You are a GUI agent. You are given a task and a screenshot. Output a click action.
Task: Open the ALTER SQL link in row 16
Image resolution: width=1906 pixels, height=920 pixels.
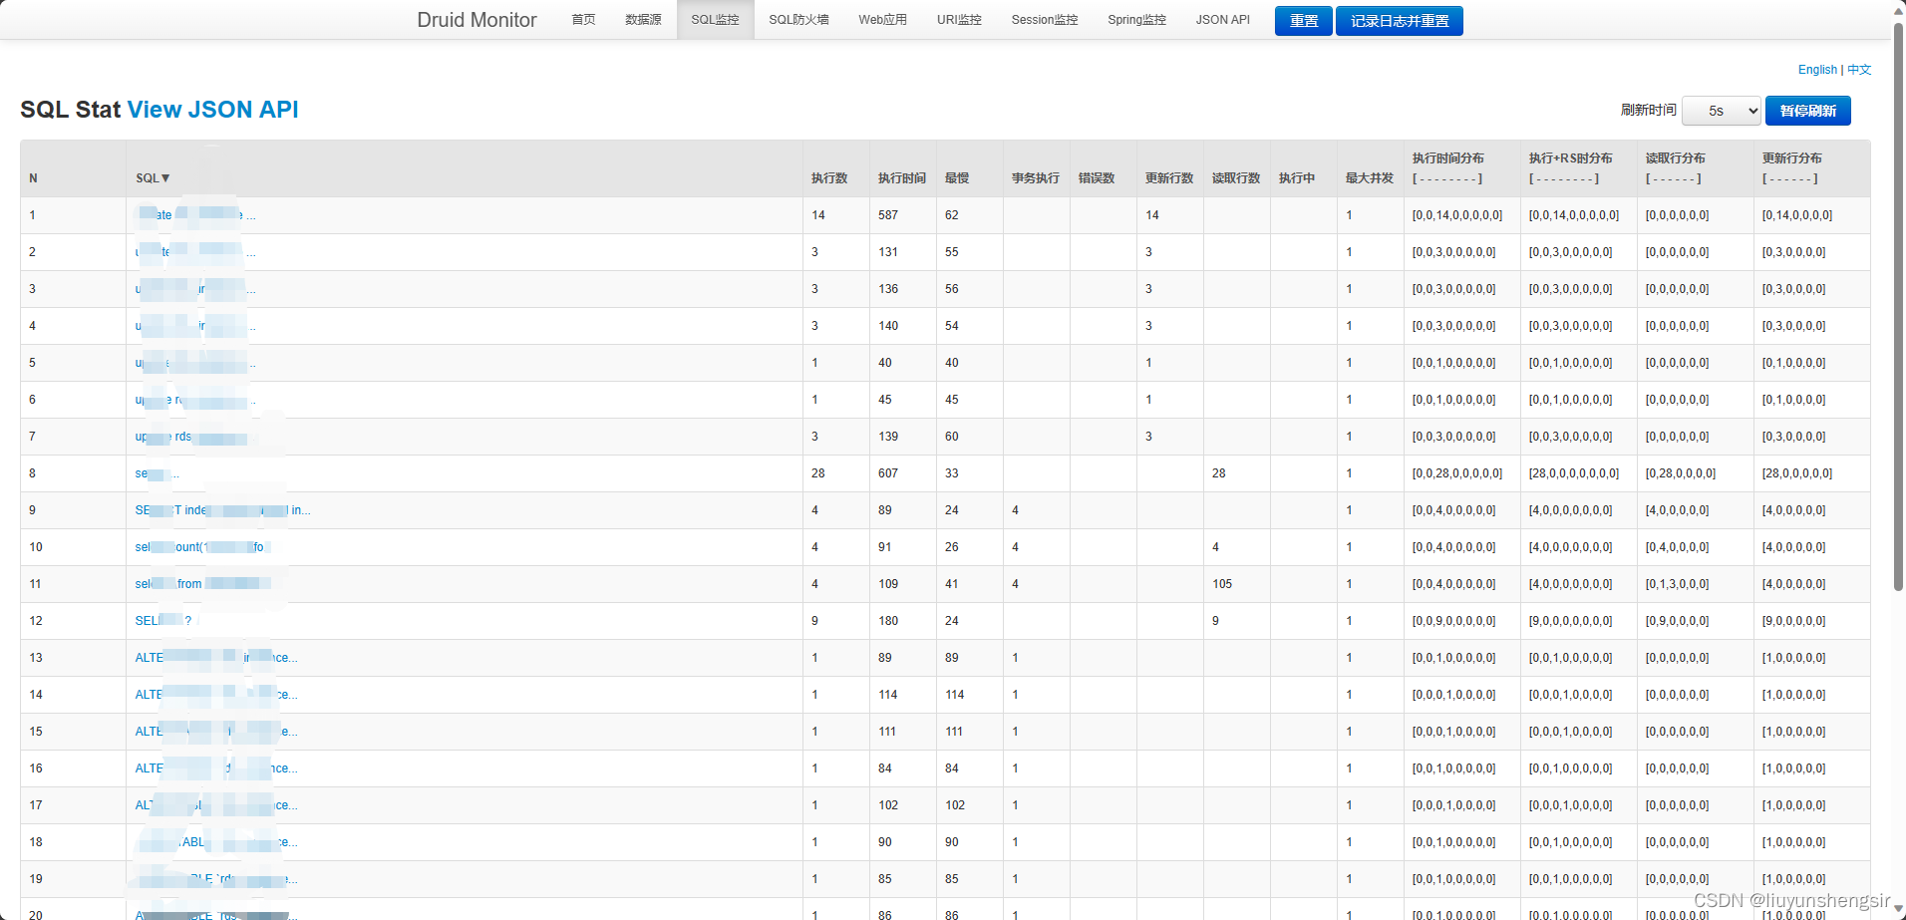216,768
